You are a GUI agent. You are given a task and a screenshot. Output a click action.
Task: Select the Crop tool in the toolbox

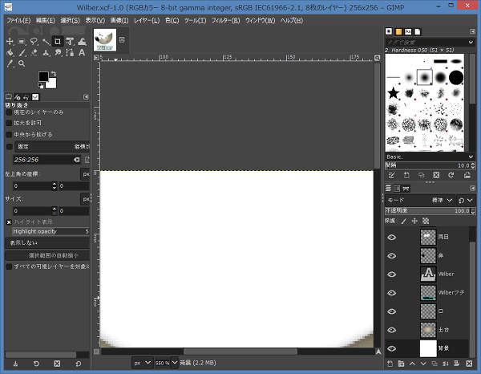(x=58, y=42)
